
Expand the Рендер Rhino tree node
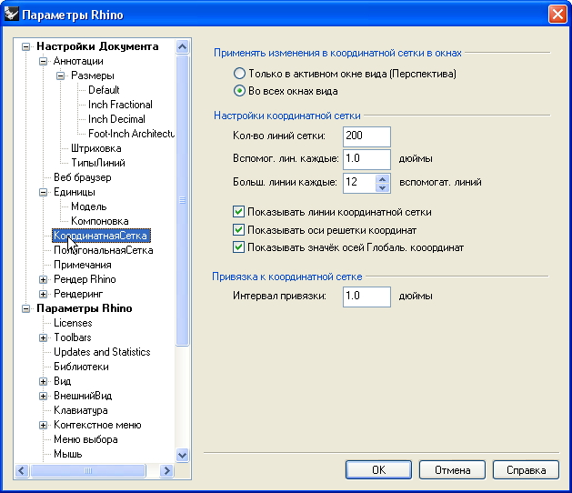coord(43,279)
